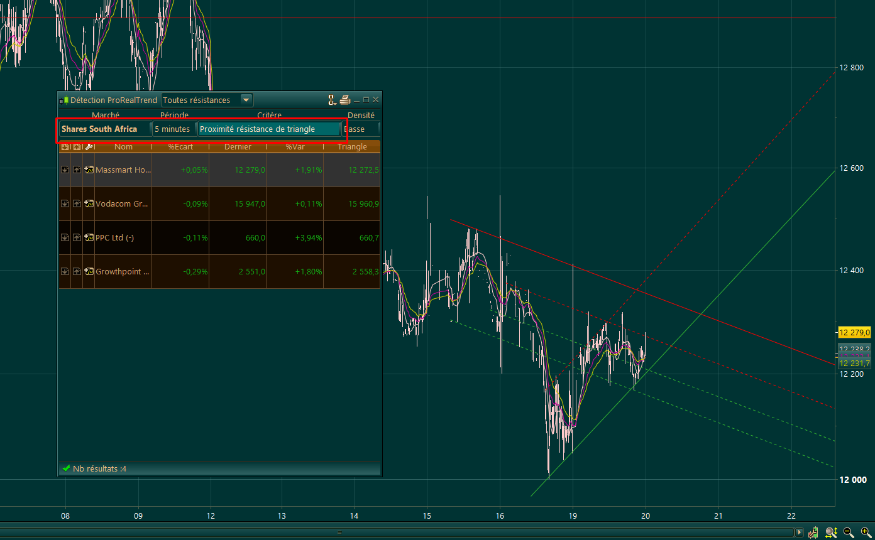This screenshot has height=540, width=875.
Task: Click the candlestick icon beside Détection ProRealTrend
Action: click(x=63, y=100)
